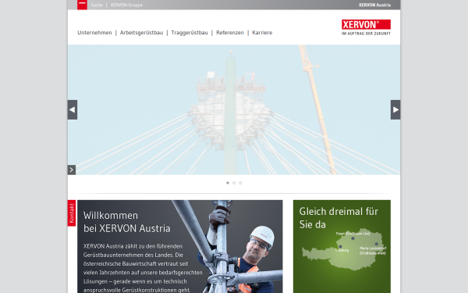This screenshot has width=468, height=293.
Task: Click the XERVON logo
Action: click(366, 27)
